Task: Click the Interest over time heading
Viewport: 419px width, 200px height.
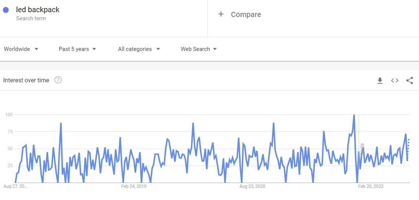Action: click(x=26, y=80)
